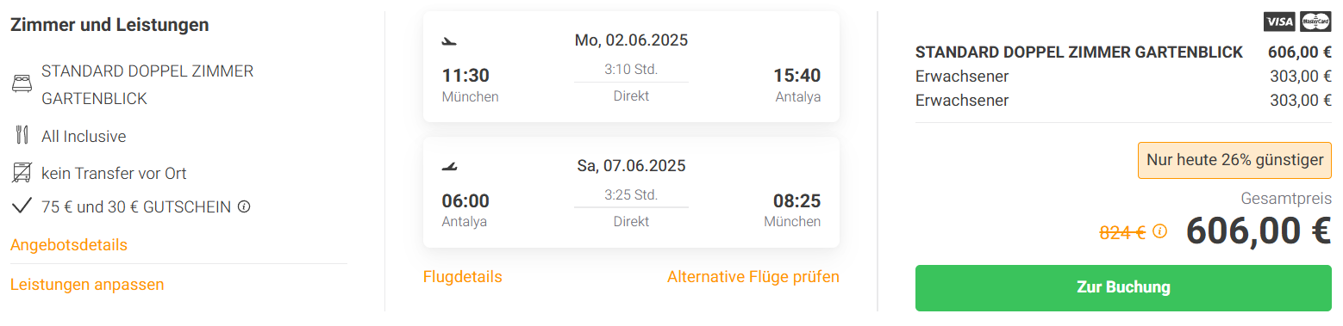Click the crossed-out bus transfer icon
Image resolution: width=1343 pixels, height=326 pixels.
click(22, 173)
